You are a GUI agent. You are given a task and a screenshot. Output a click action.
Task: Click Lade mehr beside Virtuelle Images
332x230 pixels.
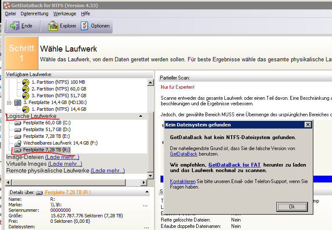[x=65, y=164]
